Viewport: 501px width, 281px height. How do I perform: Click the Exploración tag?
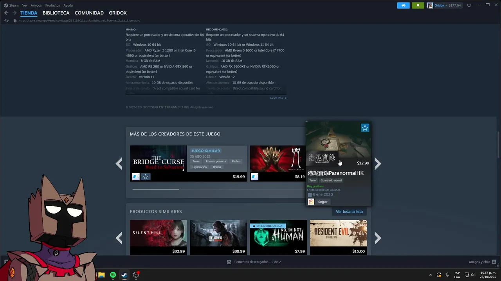tap(200, 167)
